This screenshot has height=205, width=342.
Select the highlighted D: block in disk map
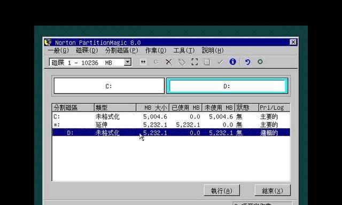[x=227, y=86]
